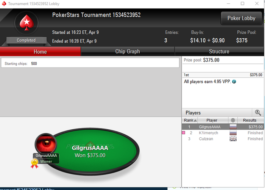Select the Culzean player row
The height and width of the screenshot is (190, 265).
(223, 139)
